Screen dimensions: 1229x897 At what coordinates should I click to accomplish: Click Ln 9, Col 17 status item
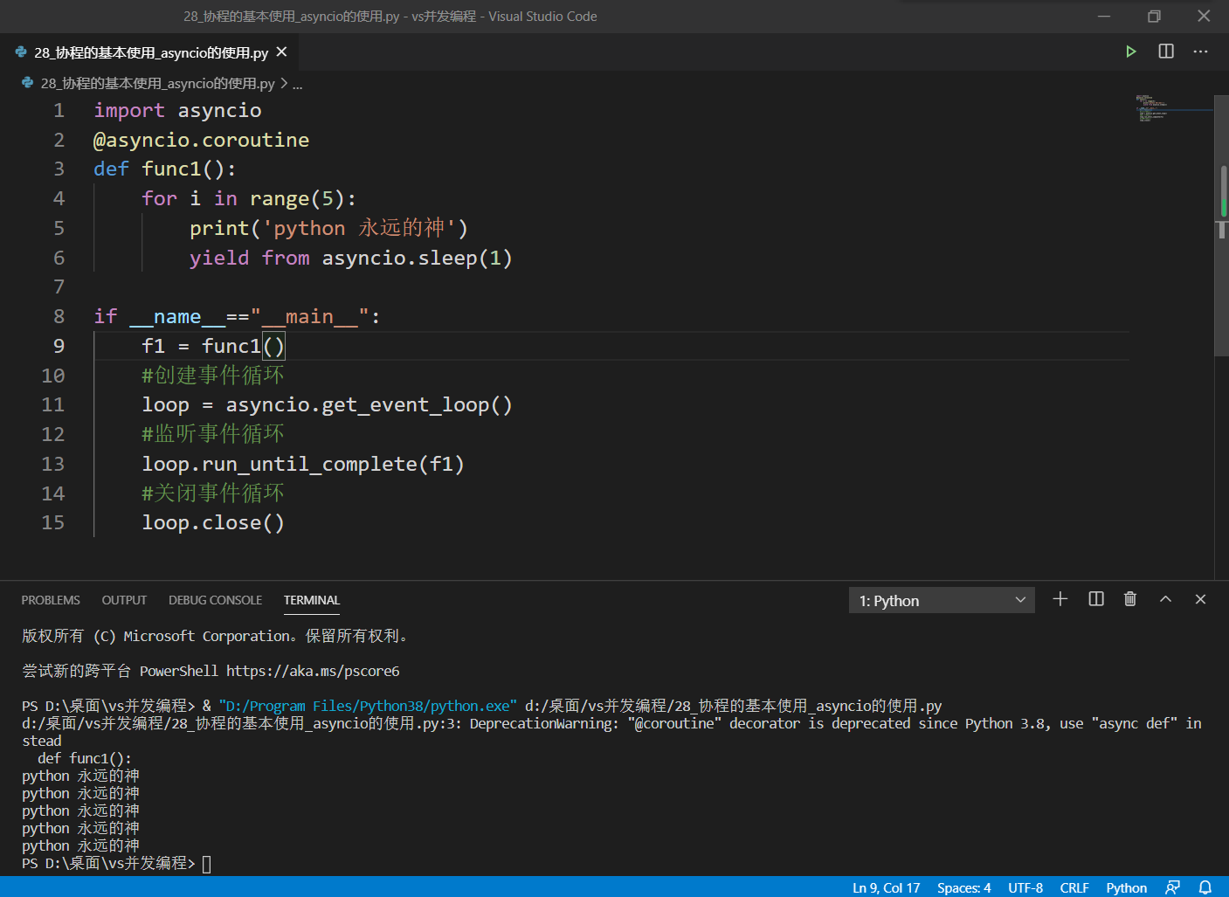pos(886,887)
